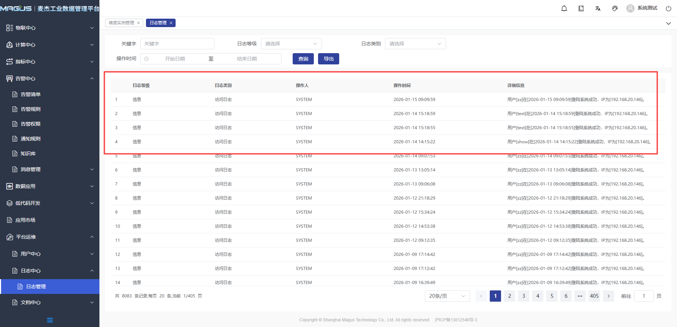Screen dimensions: 677x327
Task: Open the theme palette icon
Action: click(x=615, y=8)
